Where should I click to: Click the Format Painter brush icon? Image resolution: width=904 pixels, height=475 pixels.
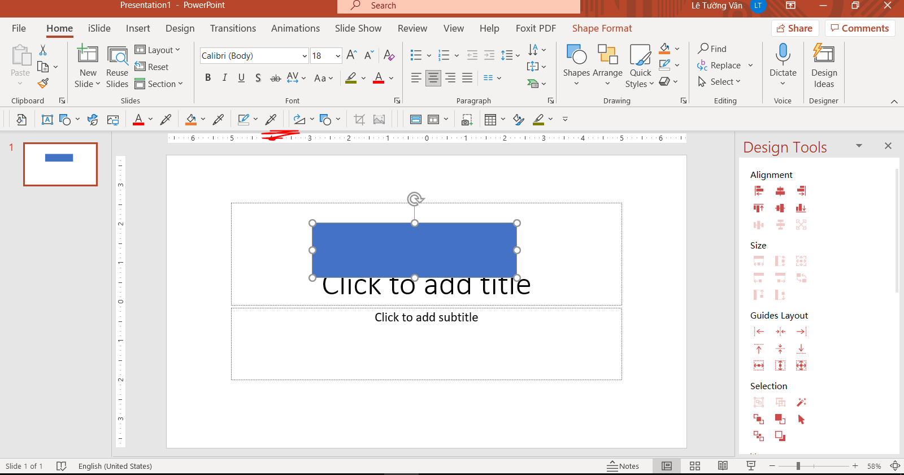click(43, 84)
